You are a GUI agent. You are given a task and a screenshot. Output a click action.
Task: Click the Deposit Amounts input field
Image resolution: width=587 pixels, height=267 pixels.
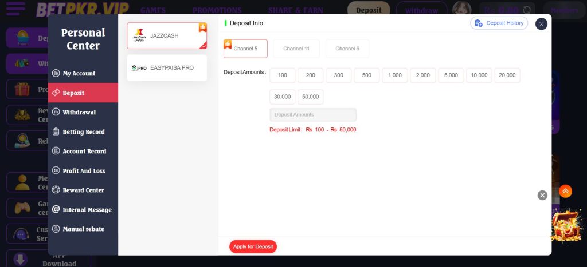(x=313, y=115)
